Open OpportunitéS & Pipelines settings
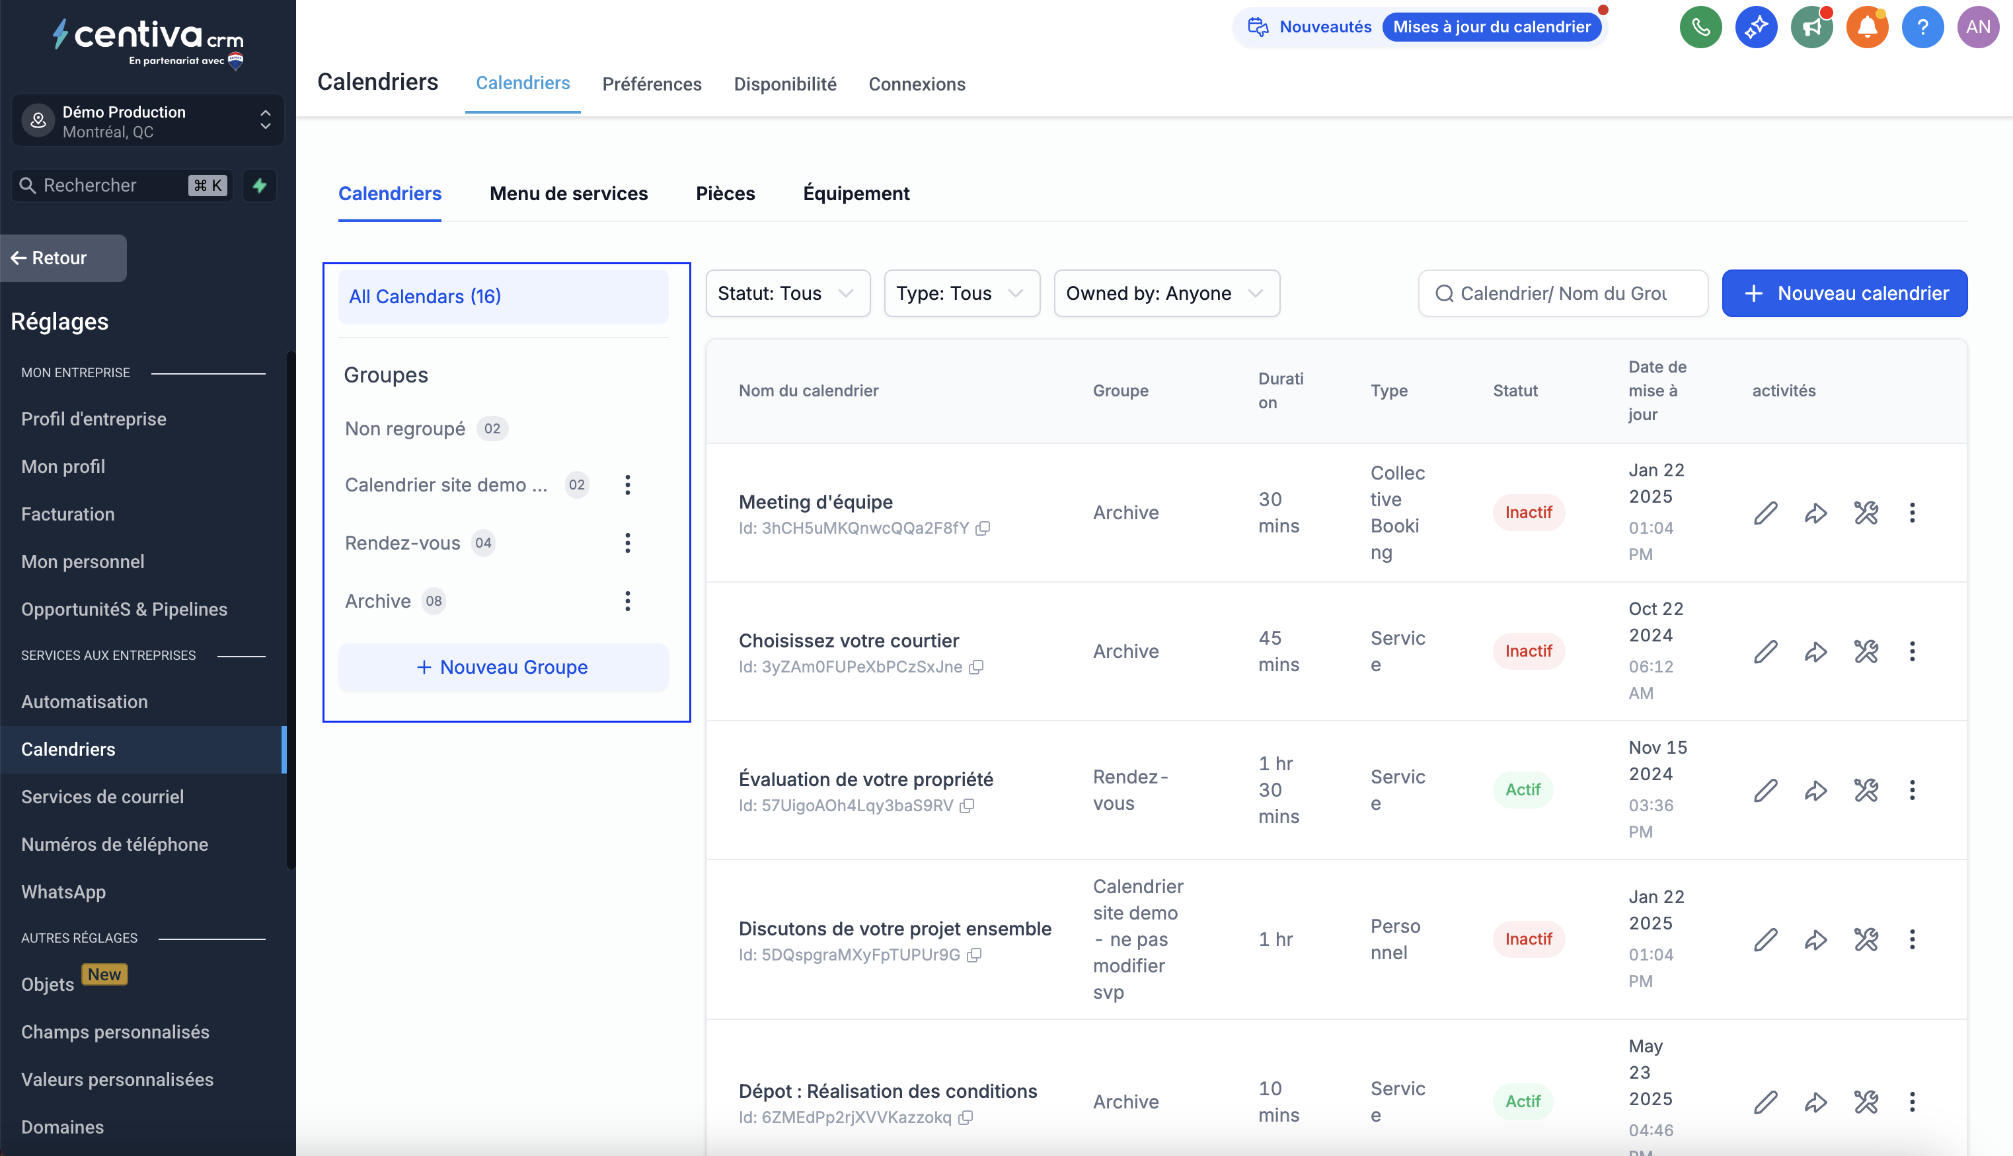Viewport: 2013px width, 1156px height. 124,609
